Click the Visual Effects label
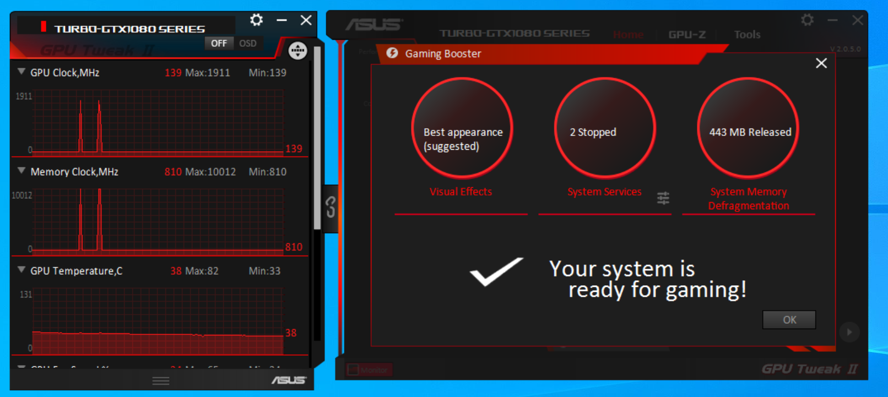The height and width of the screenshot is (397, 888). [x=461, y=192]
